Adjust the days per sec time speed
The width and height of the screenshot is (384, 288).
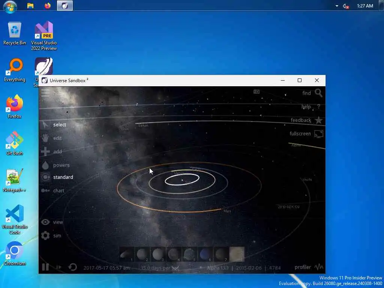point(160,268)
